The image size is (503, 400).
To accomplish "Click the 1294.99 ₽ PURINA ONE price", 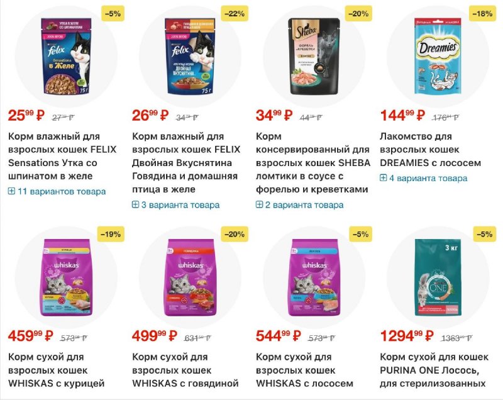I will [x=409, y=337].
